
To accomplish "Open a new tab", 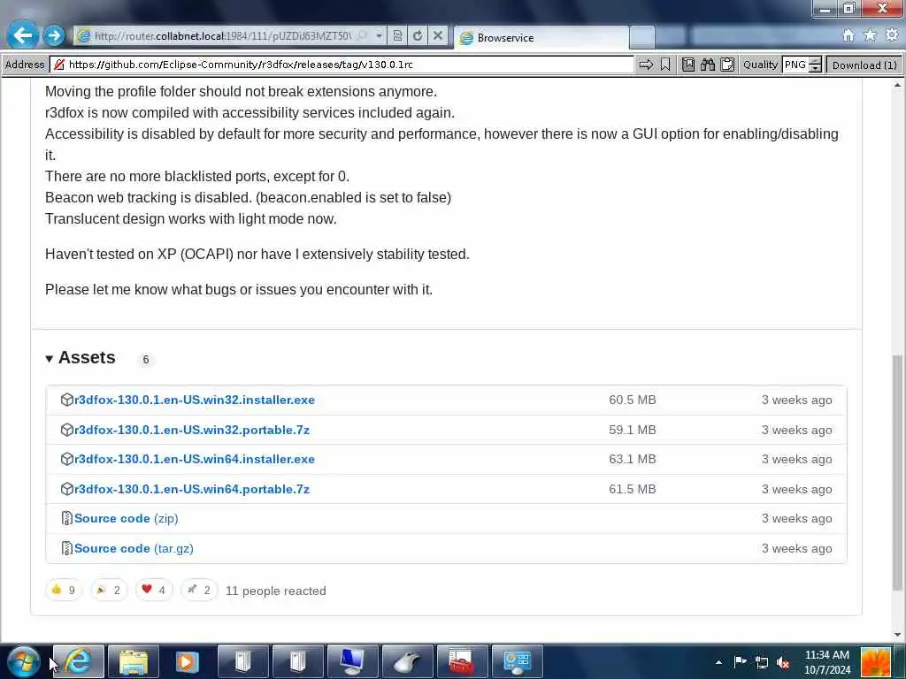I will (642, 37).
